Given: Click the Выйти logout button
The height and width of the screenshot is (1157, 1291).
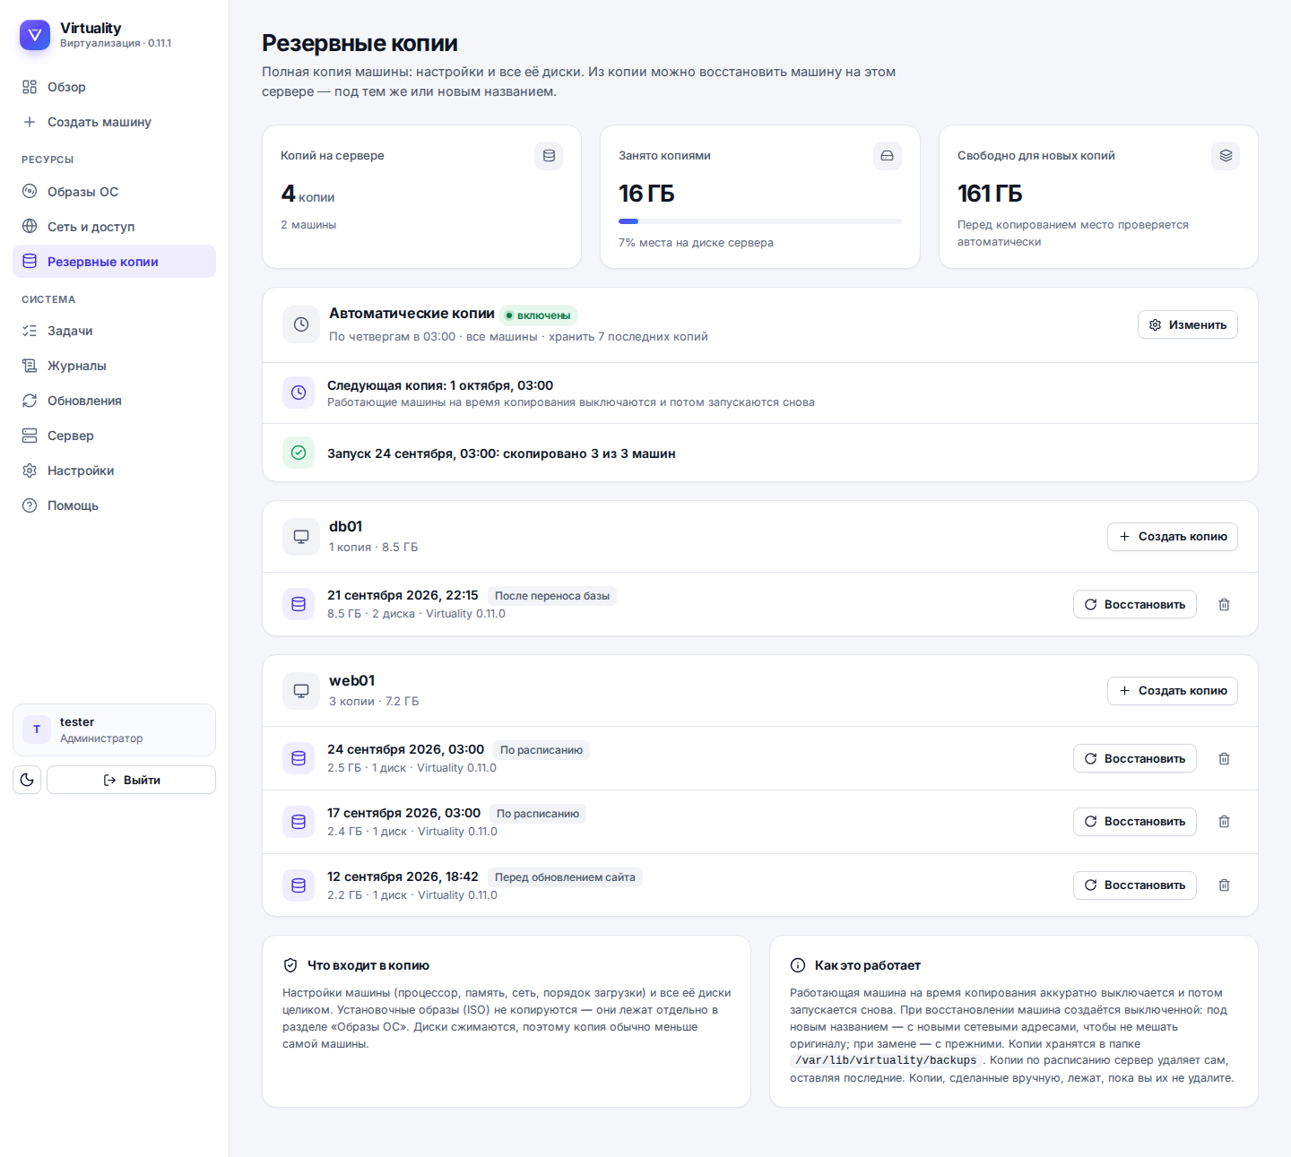Looking at the screenshot, I should [131, 780].
